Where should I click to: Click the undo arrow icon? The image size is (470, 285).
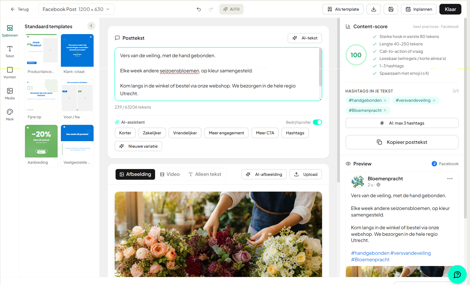point(199,9)
